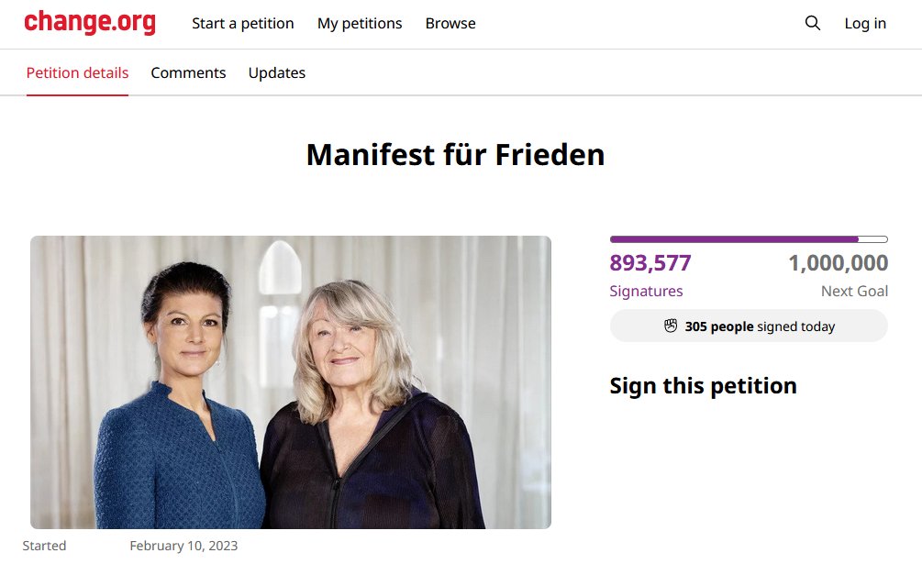Switch to the Updates tab

(277, 72)
